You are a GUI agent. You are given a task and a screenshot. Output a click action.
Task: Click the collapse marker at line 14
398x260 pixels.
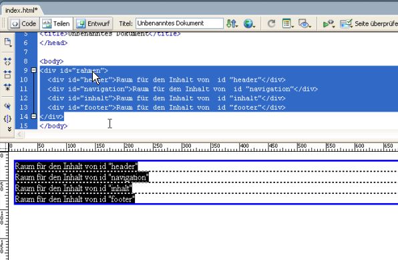coord(33,116)
